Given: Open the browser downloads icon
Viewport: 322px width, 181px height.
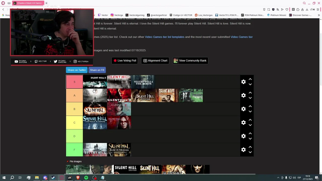Looking at the screenshot, I should click(307, 10).
